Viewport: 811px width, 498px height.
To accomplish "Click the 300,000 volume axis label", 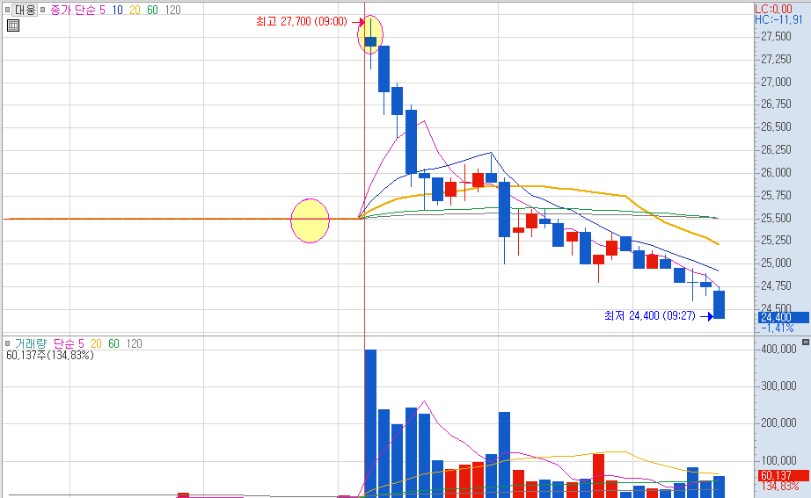I will point(779,386).
